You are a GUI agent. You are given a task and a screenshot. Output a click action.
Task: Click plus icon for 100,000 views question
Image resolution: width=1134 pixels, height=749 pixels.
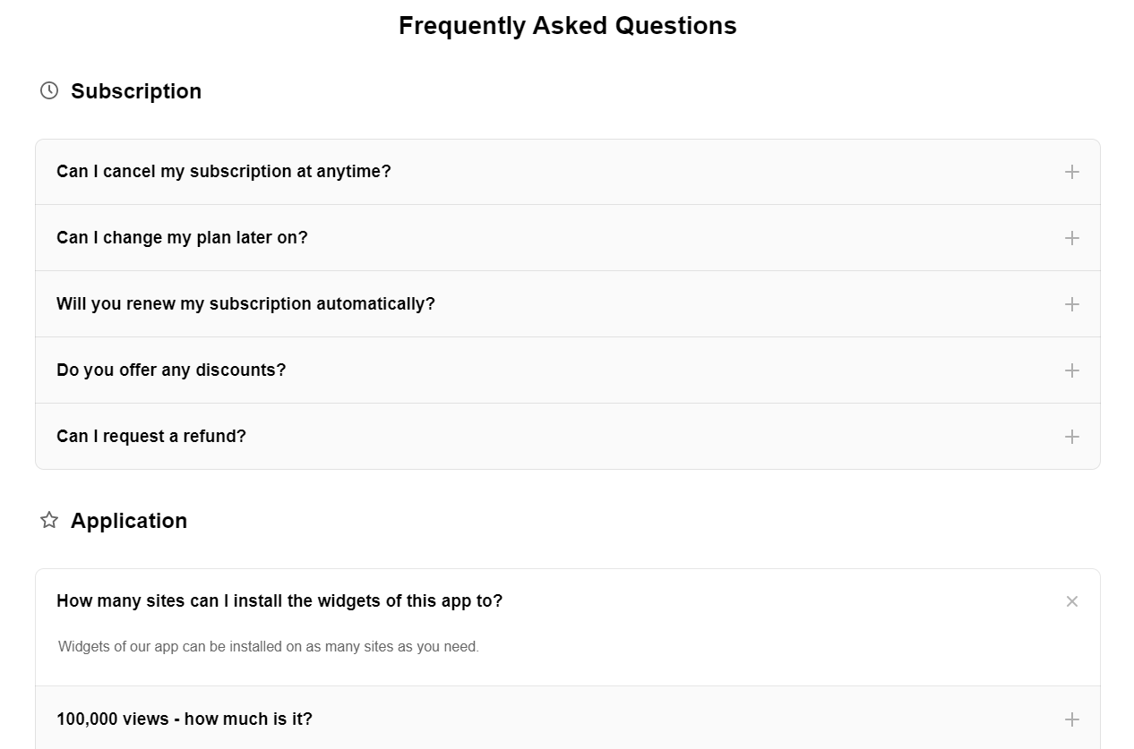(1071, 719)
